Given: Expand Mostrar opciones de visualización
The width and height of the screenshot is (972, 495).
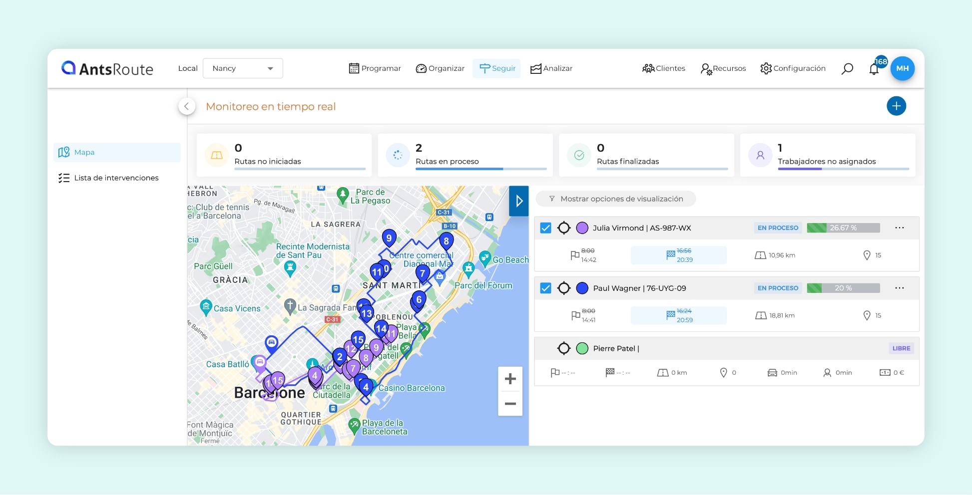Looking at the screenshot, I should [615, 199].
